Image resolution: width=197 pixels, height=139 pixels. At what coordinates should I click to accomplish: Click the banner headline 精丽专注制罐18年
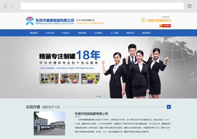(x=70, y=55)
